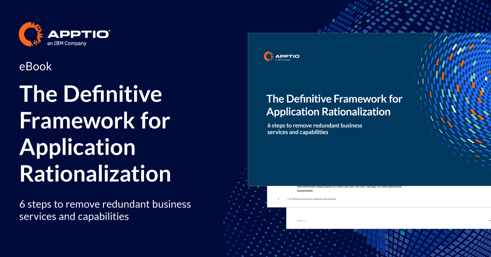Image resolution: width=491 pixels, height=257 pixels.
Task: Select the small Apptio gear on the cover page
Action: (268, 56)
